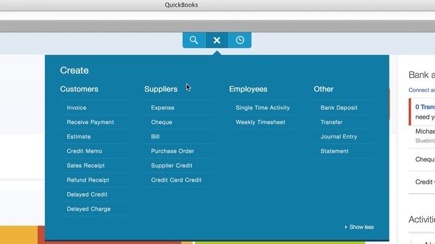The image size is (435, 244).
Task: Select Delayed Charge
Action: [x=89, y=209]
